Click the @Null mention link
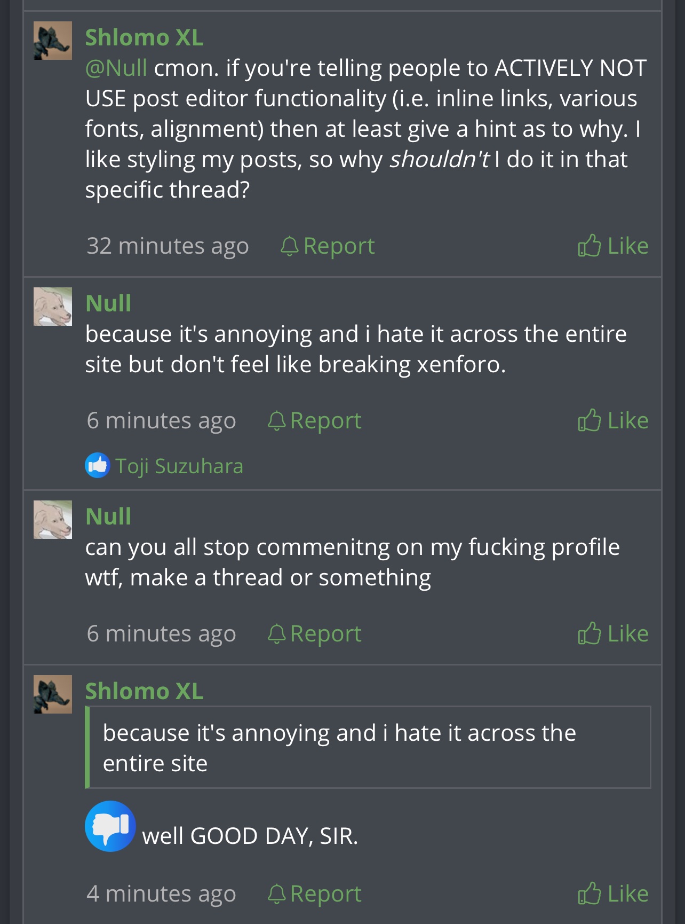 click(x=116, y=68)
